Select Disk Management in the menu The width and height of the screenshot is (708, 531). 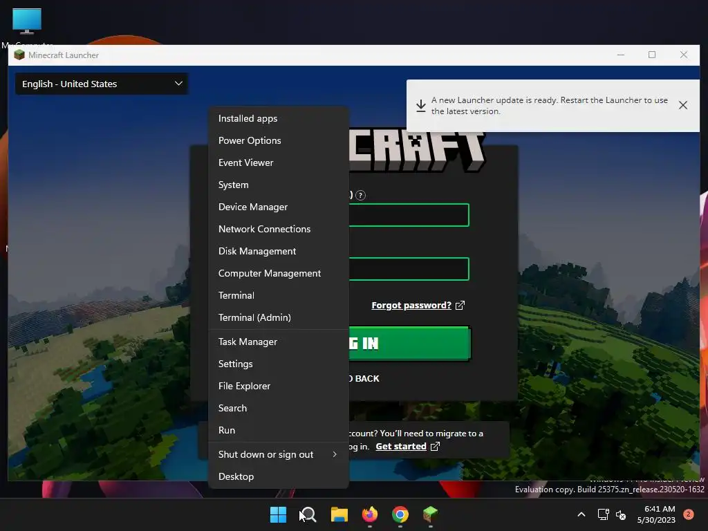[x=278, y=251]
